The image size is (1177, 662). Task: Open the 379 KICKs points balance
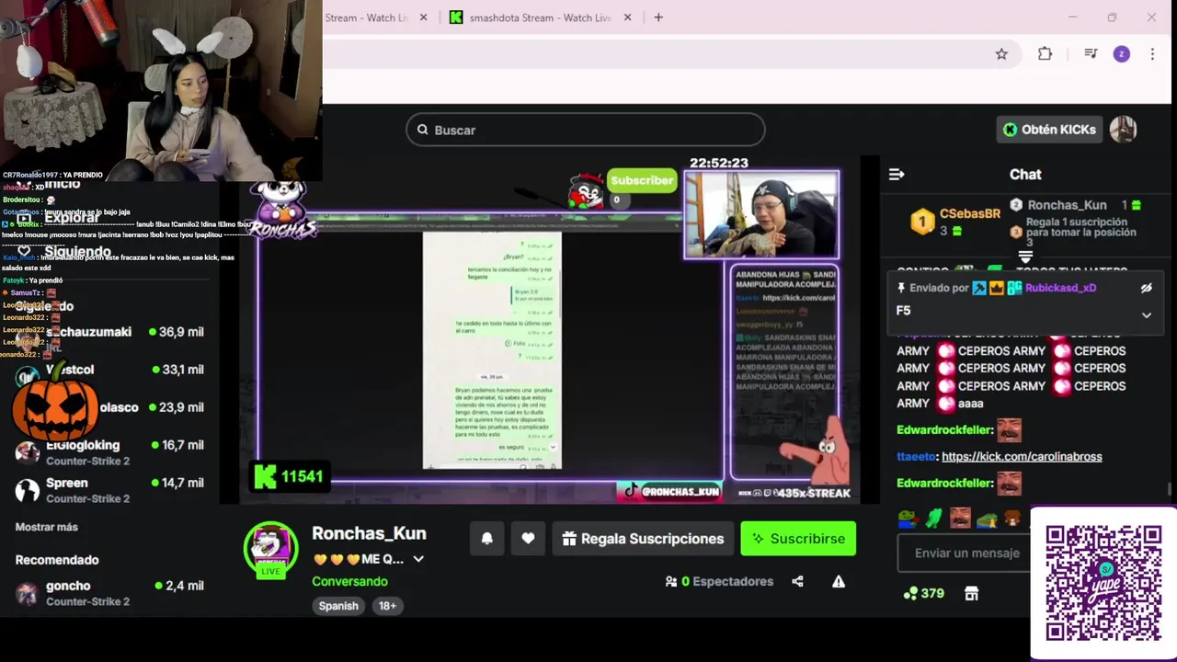click(923, 594)
